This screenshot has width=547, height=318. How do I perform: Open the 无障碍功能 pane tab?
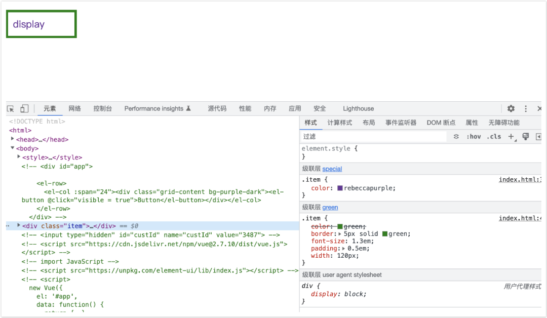(504, 123)
